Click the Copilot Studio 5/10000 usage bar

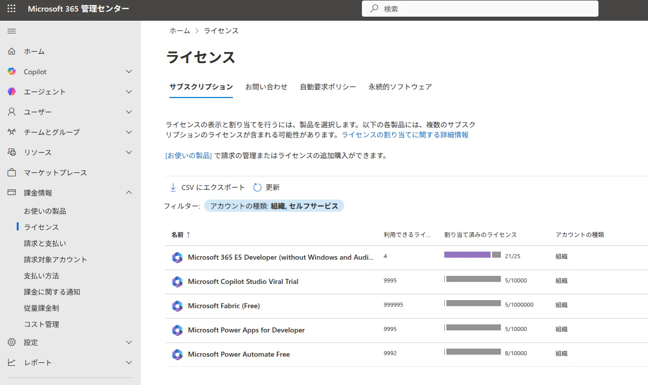pos(473,279)
